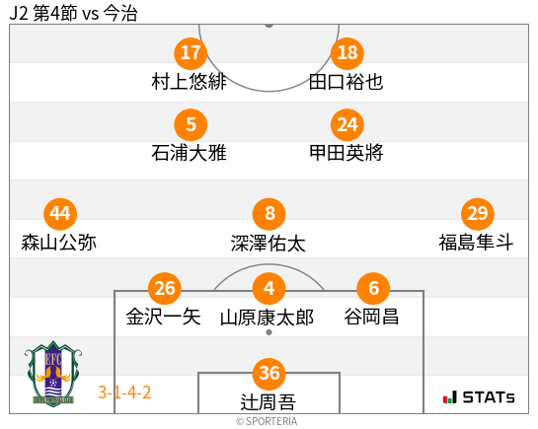Open the SPORTERIA copyright link
This screenshot has width=538, height=429.
click(267, 421)
